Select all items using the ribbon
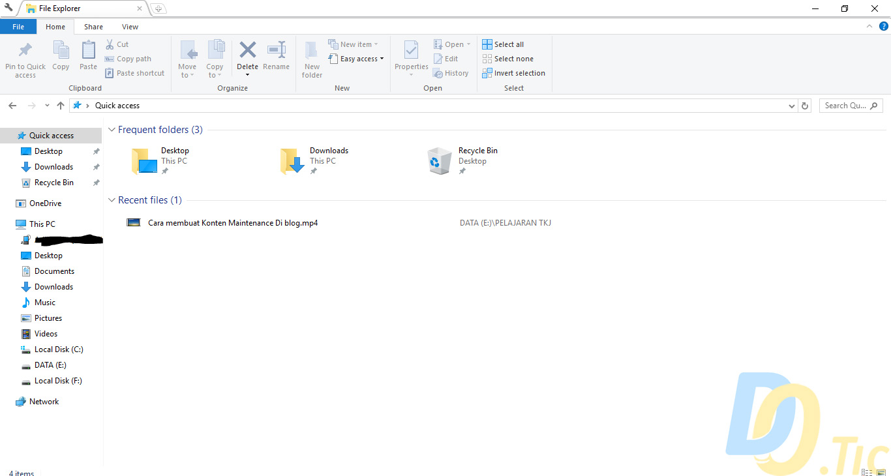This screenshot has height=476, width=891. (x=502, y=44)
